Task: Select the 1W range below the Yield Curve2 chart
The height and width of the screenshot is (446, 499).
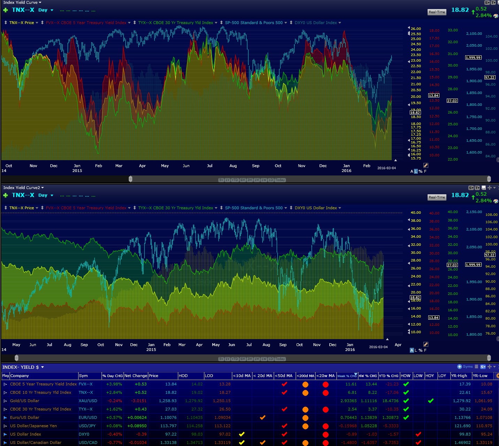Action: pos(264,359)
